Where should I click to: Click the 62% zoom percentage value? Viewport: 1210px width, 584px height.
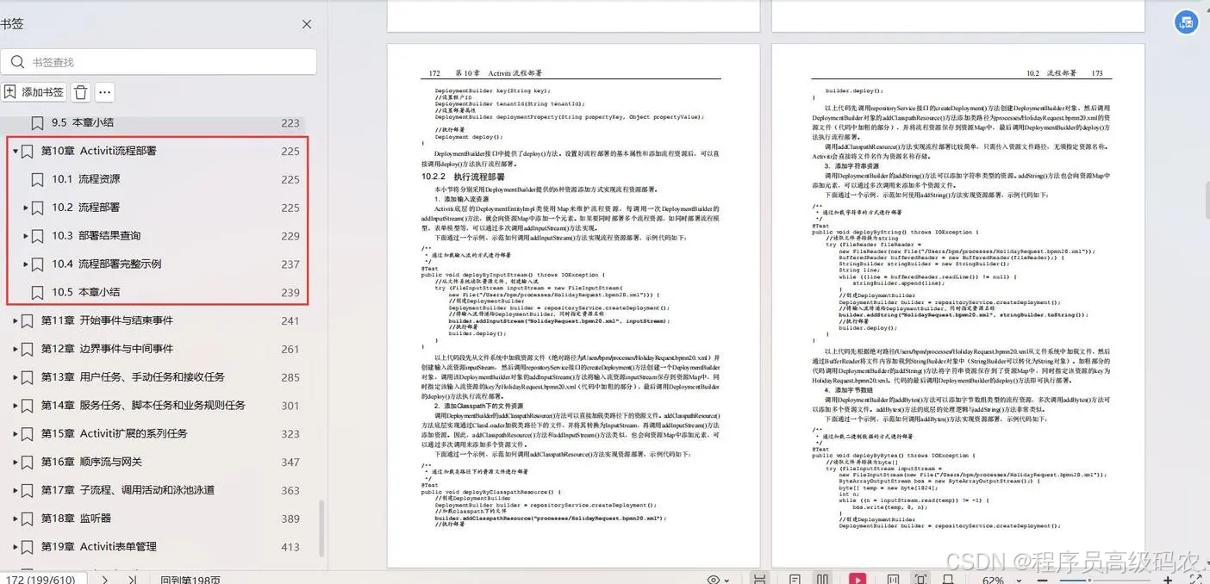pos(993,580)
